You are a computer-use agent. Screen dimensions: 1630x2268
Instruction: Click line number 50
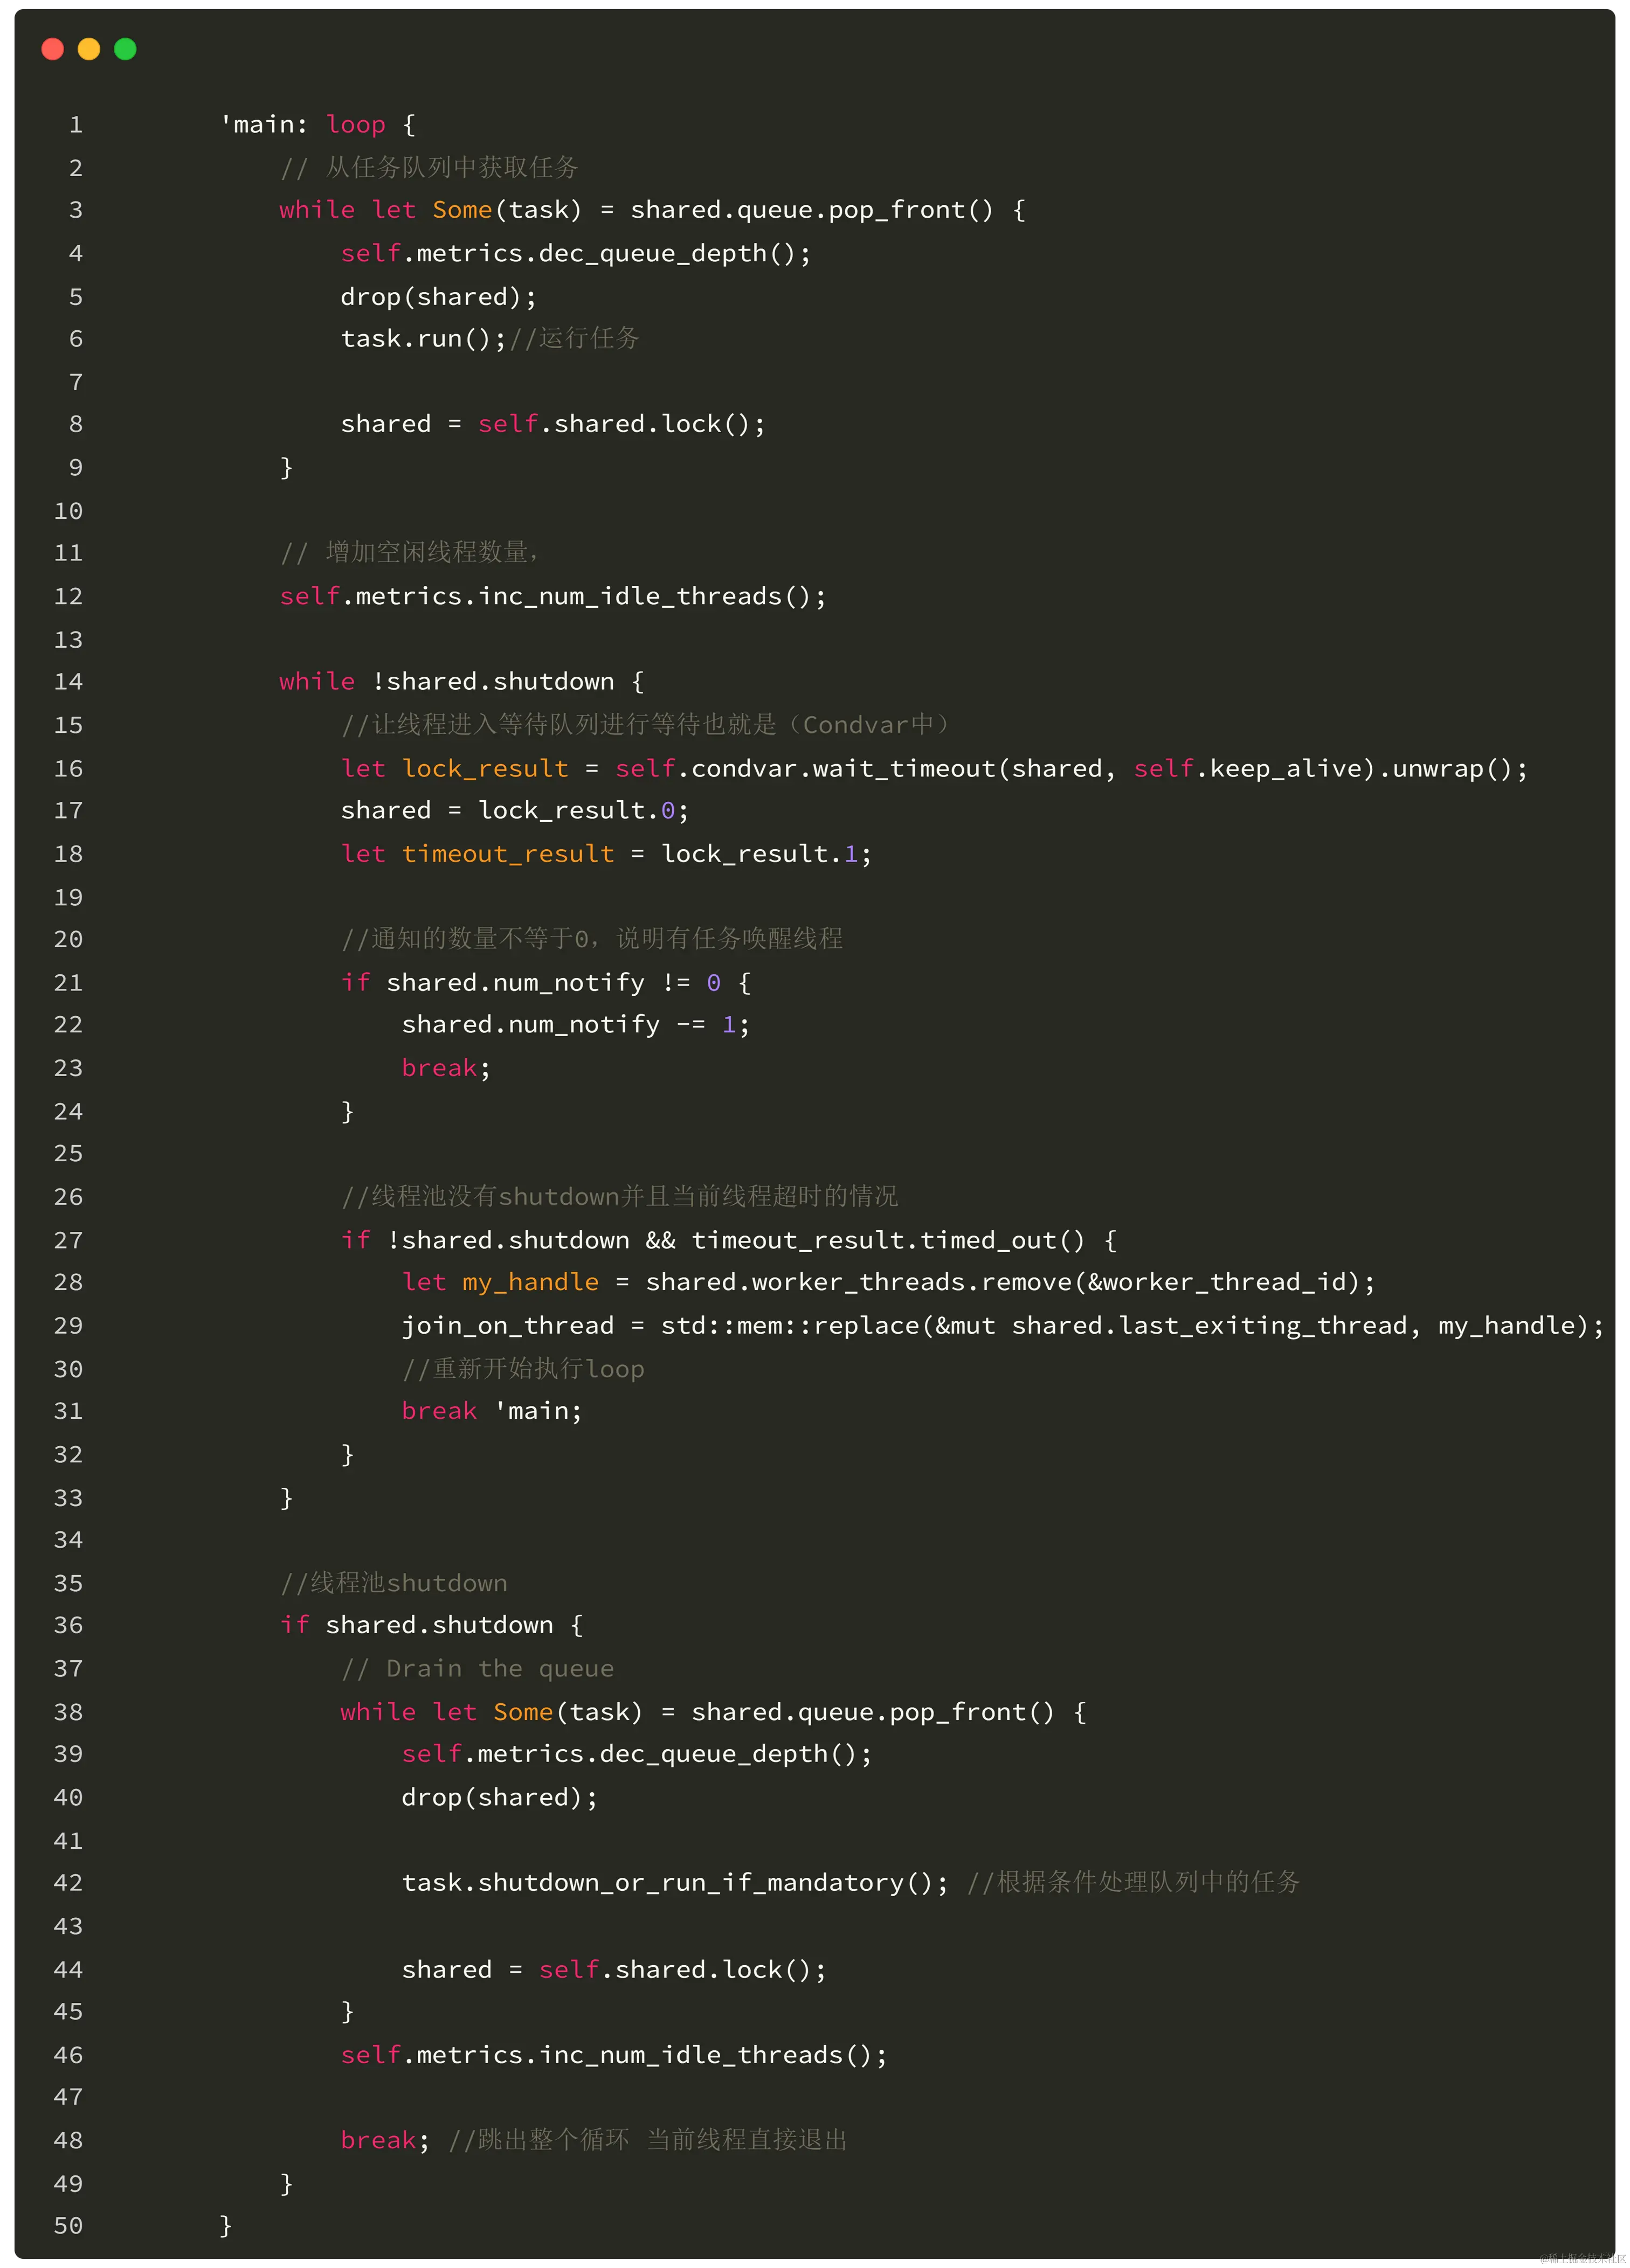click(x=68, y=2225)
